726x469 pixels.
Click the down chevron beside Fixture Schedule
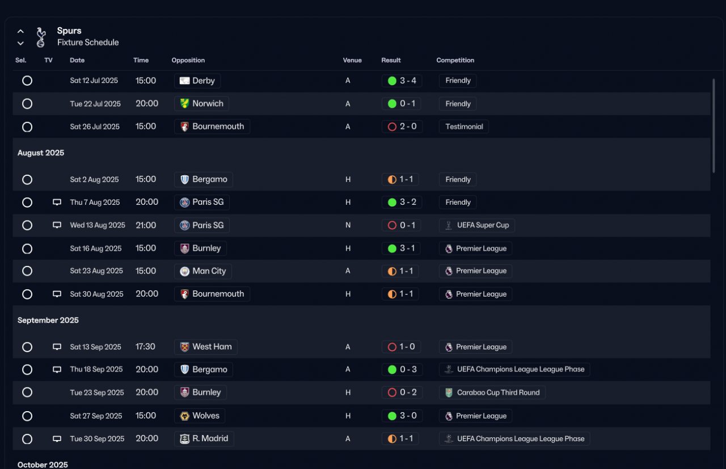click(20, 43)
